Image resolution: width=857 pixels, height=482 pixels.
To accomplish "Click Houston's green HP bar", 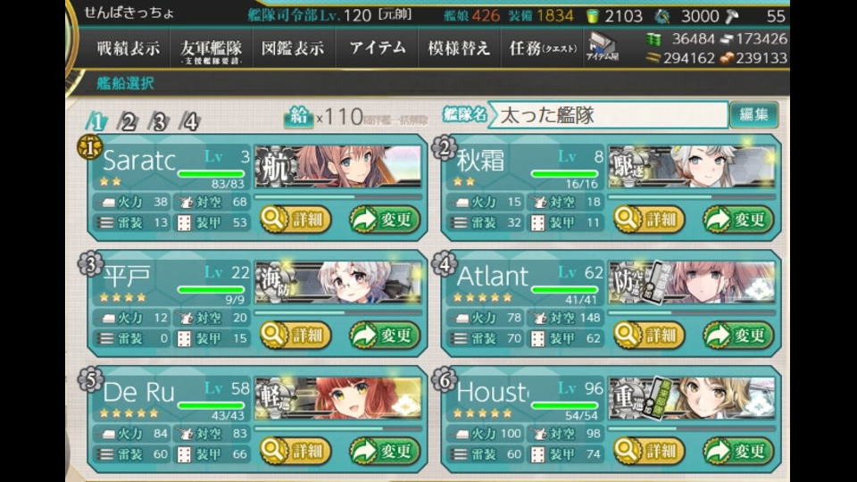I will (565, 405).
